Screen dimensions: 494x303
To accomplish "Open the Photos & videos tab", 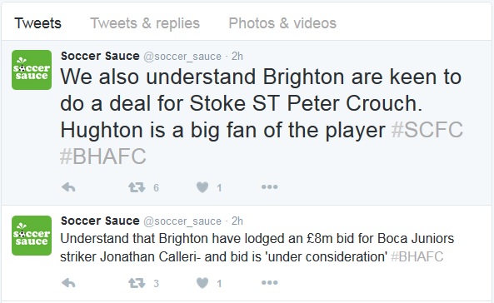I will click(282, 23).
